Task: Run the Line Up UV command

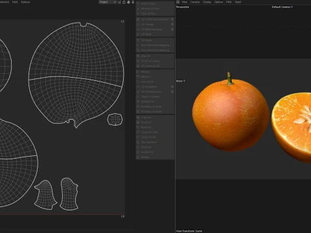Action: coord(155,82)
